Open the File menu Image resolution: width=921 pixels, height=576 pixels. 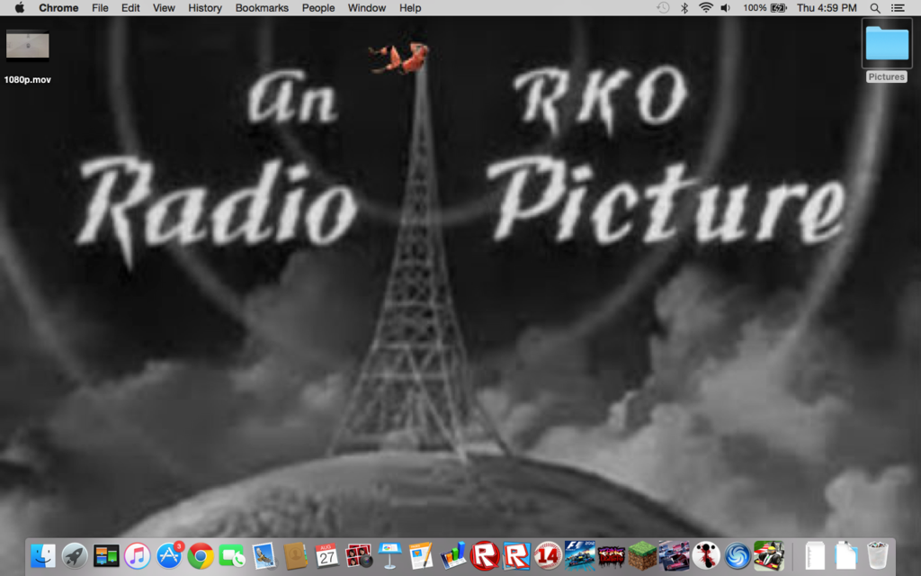(100, 7)
